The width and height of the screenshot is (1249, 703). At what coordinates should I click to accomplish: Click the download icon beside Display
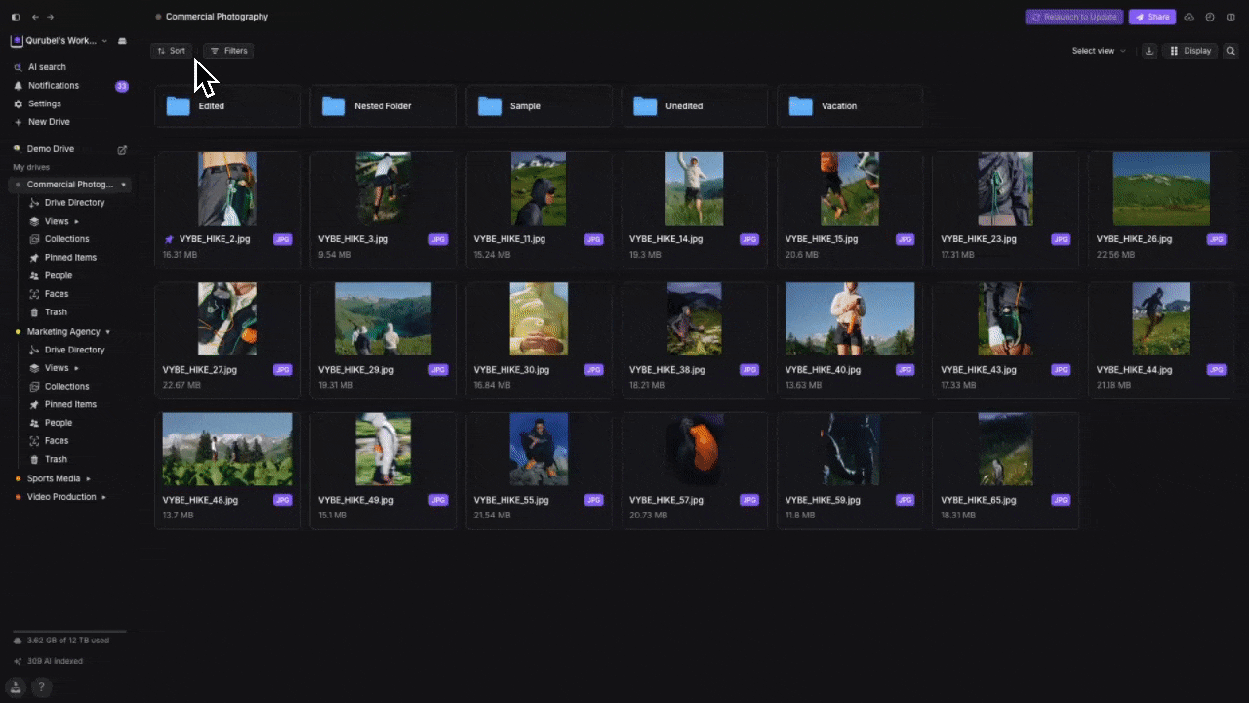[1149, 51]
